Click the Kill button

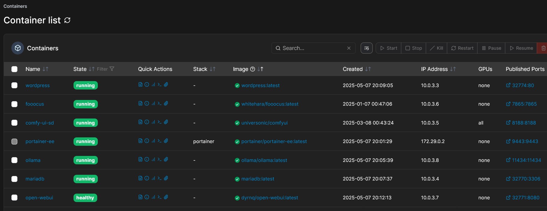point(437,48)
